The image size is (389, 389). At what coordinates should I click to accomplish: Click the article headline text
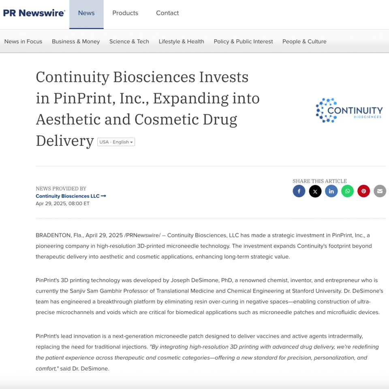147,109
